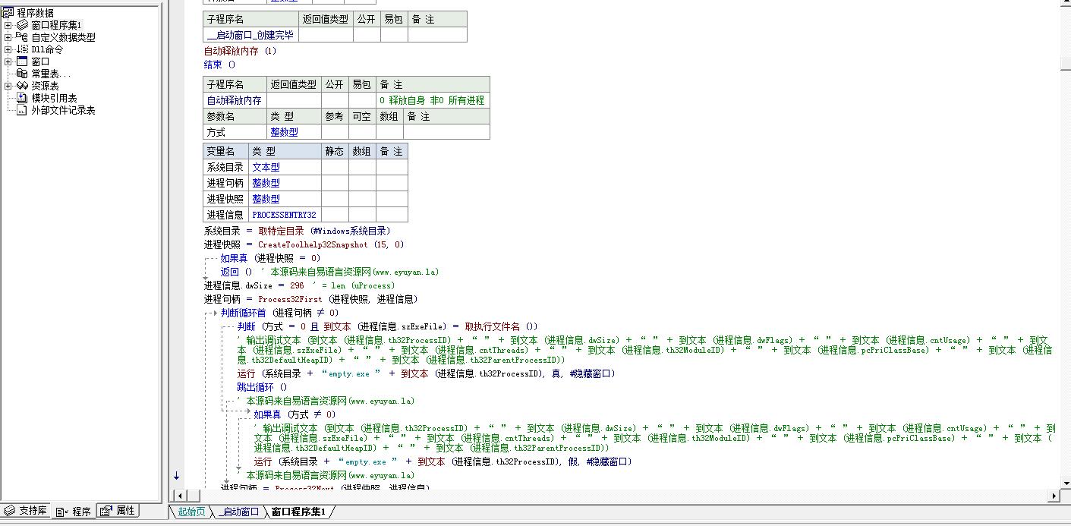Click the 程序数据 root node icon

pos(9,13)
